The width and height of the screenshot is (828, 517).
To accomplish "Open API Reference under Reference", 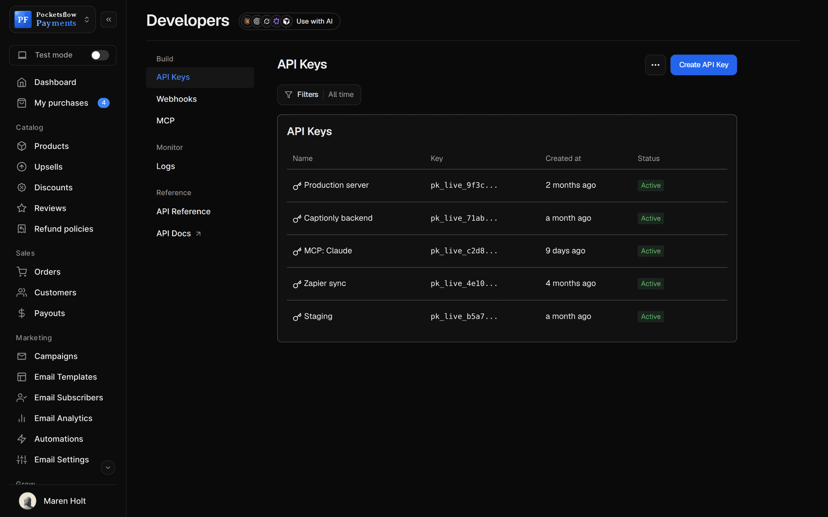I will tap(183, 212).
